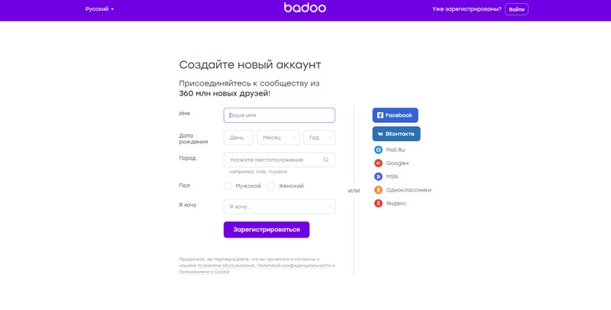Click the Создайте новый аккаунт heading

(251, 65)
